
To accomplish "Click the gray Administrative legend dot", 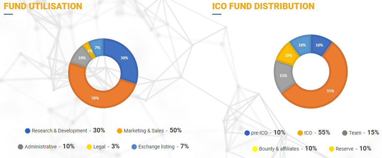I will 20,147.
